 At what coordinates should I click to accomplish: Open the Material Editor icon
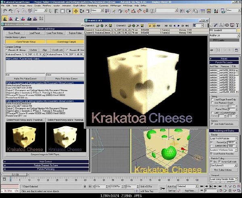[x=216, y=11]
